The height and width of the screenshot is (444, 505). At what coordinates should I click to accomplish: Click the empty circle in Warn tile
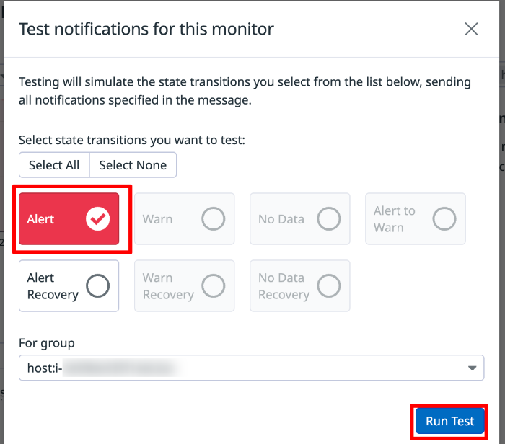213,219
